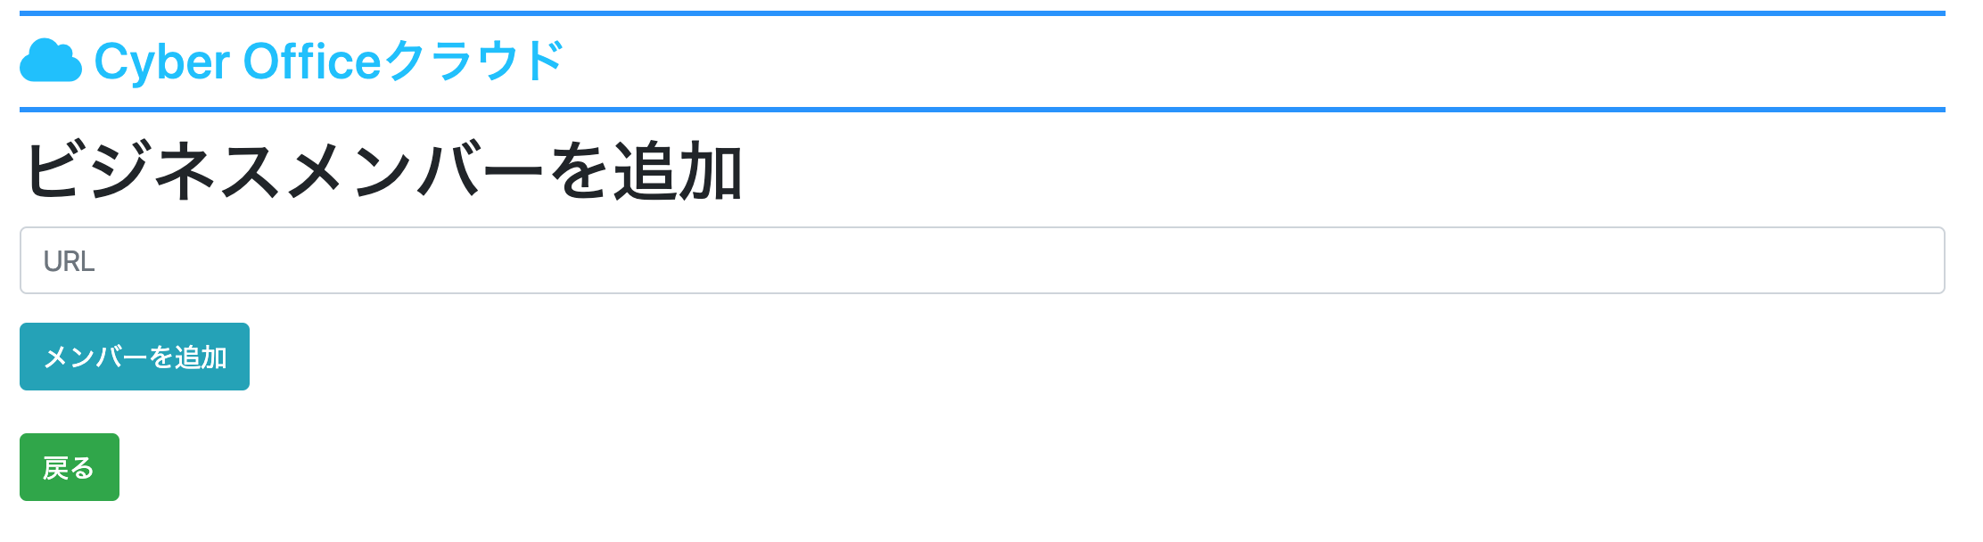Open the Cyber Officeクラウド home link

tap(292, 62)
